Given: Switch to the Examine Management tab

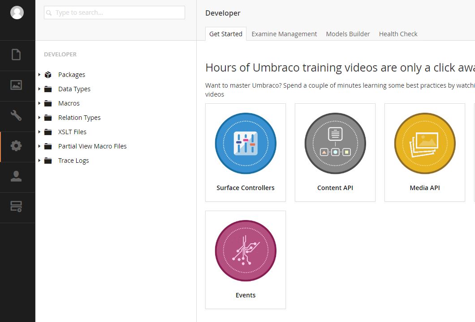Looking at the screenshot, I should pos(284,34).
